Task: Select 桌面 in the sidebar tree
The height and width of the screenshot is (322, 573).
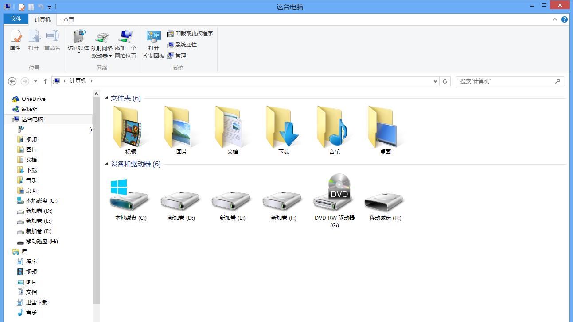Action: coord(31,191)
